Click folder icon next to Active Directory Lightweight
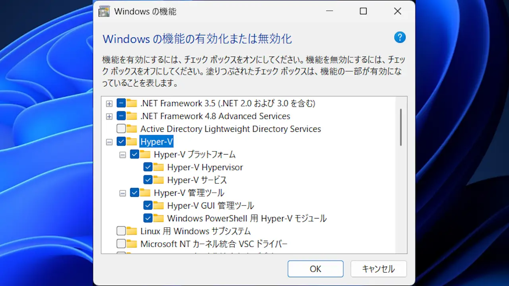 (132, 129)
